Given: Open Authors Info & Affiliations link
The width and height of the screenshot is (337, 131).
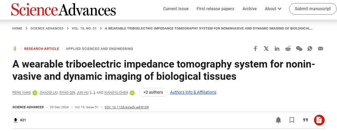Looking at the screenshot, I should pos(193,92).
